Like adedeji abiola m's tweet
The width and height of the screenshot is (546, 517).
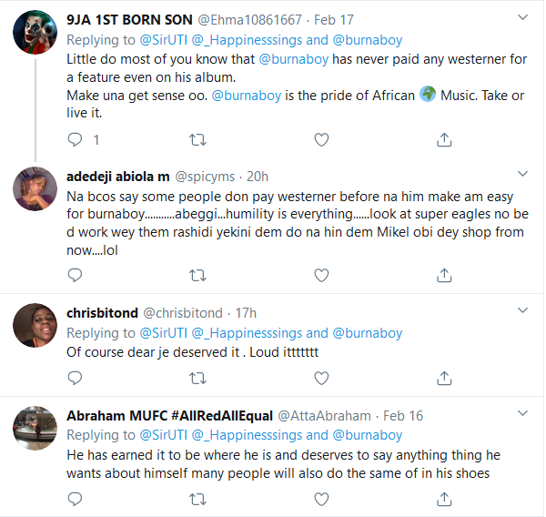pyautogui.click(x=320, y=273)
